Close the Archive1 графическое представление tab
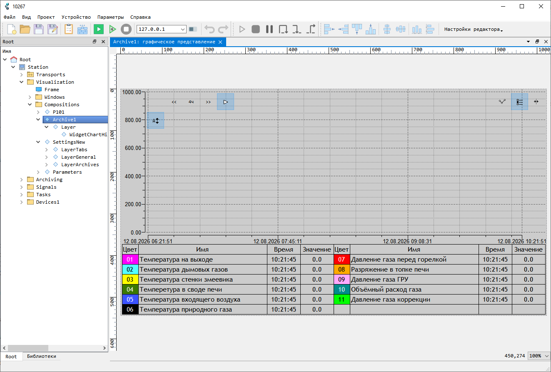This screenshot has height=372, width=551. coord(220,42)
